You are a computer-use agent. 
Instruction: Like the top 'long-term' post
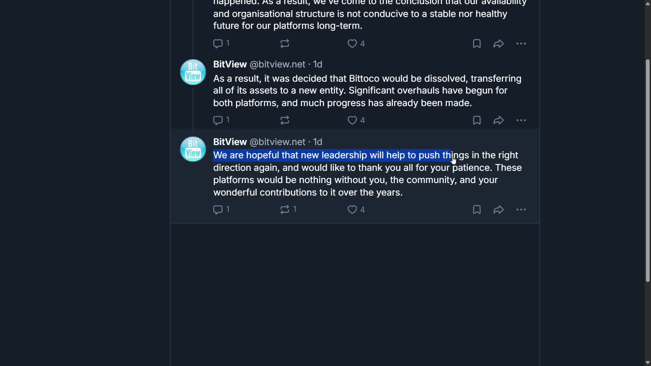(x=352, y=44)
